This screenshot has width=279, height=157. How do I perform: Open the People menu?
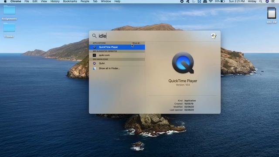(85, 1)
